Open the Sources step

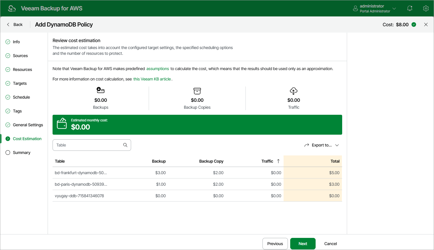[20, 56]
